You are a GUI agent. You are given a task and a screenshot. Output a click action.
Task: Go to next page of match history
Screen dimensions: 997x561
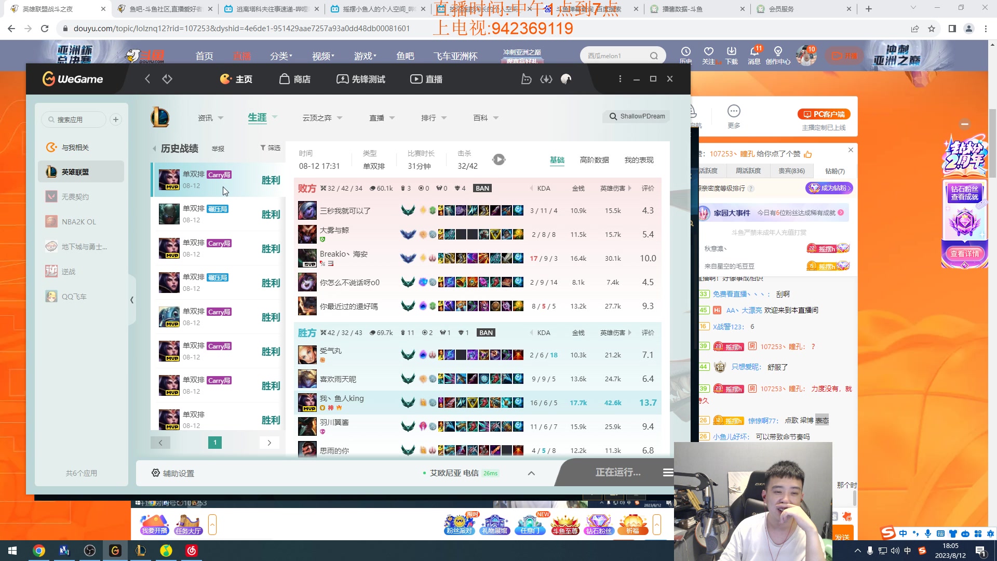click(269, 443)
